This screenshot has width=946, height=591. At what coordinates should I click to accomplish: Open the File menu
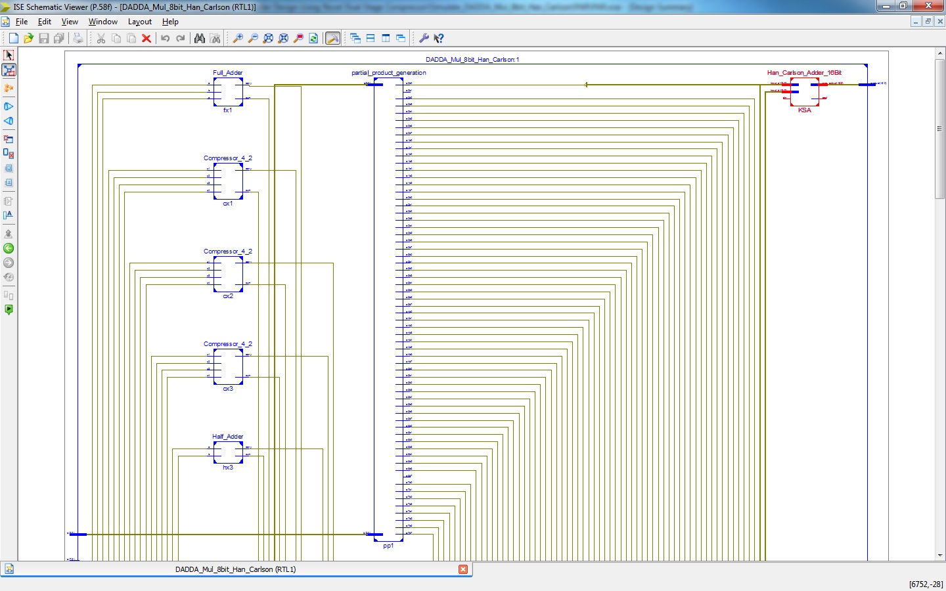[x=22, y=22]
